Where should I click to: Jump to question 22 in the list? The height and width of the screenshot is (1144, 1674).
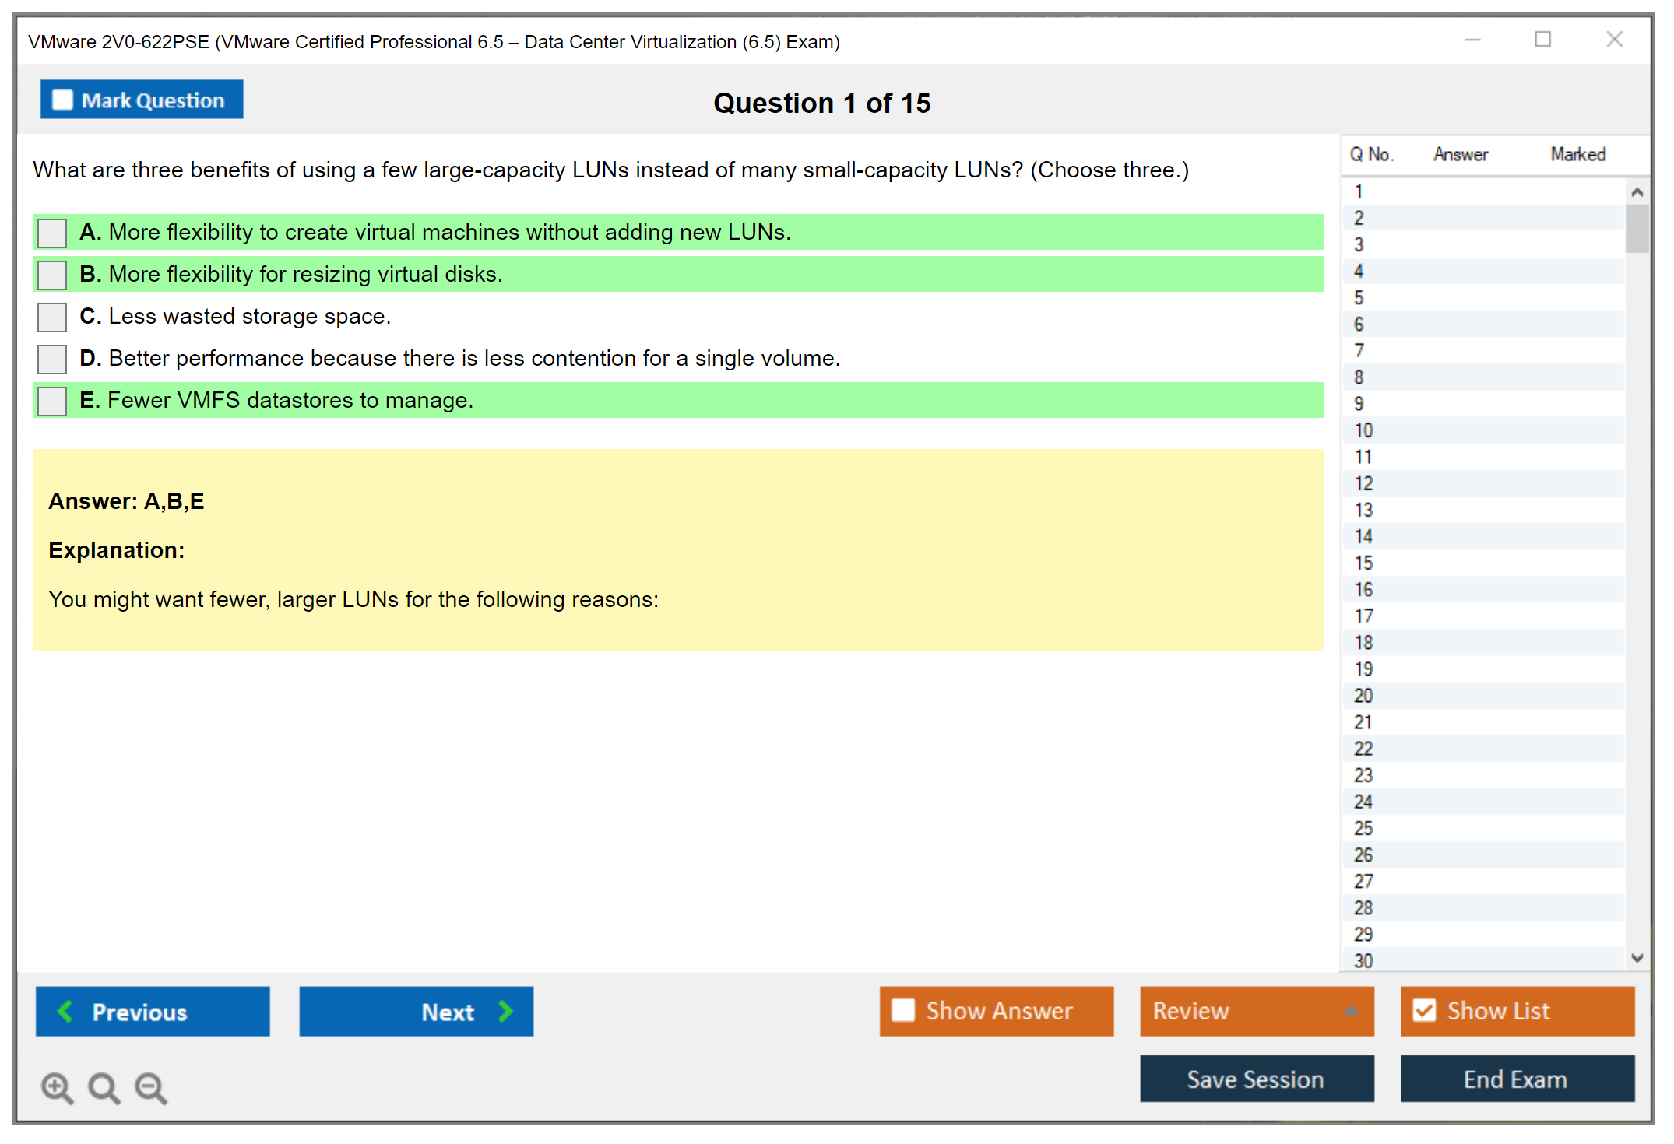1363,749
